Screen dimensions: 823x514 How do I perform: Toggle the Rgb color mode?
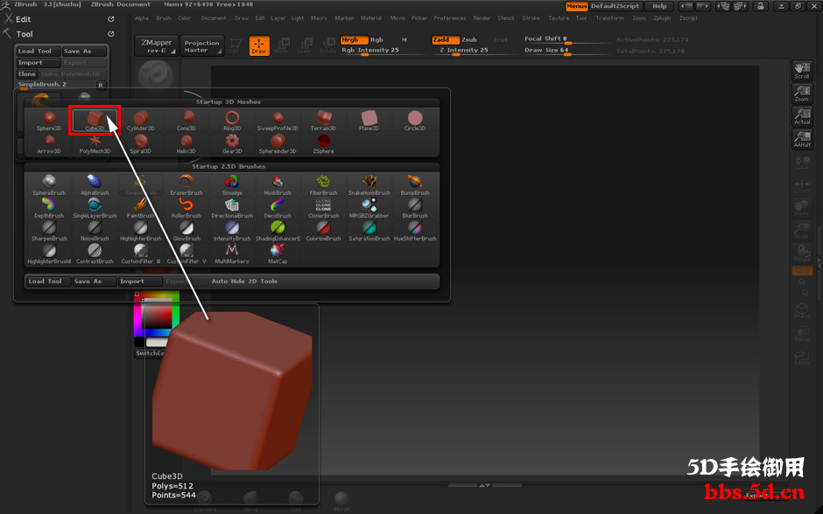click(376, 40)
